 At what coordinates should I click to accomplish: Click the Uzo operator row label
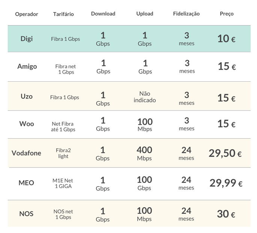click(x=27, y=96)
